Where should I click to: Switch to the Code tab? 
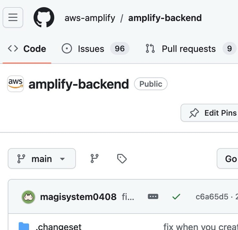27,49
